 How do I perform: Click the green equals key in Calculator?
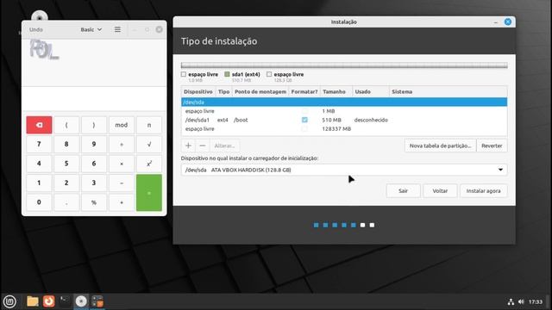[149, 193]
